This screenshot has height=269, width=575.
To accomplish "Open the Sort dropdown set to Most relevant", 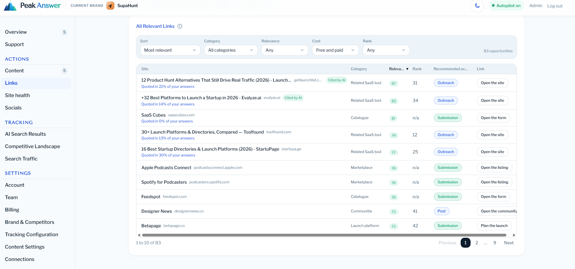I will pos(170,50).
